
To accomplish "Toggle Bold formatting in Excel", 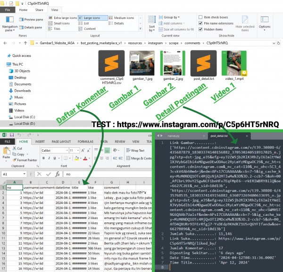I will [43, 158].
